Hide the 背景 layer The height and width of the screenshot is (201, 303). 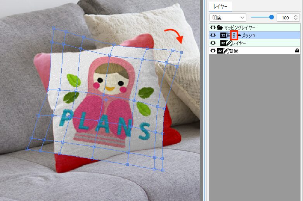(x=213, y=50)
